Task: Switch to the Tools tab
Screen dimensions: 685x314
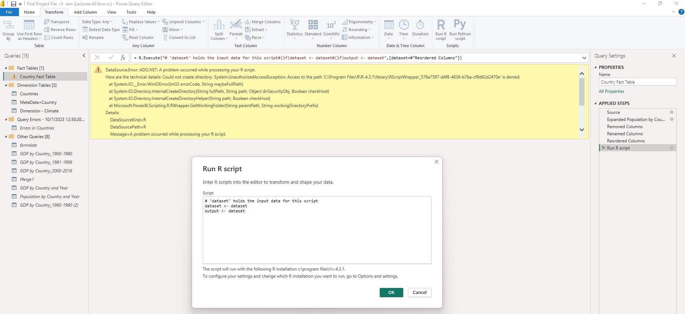Action: (x=131, y=12)
